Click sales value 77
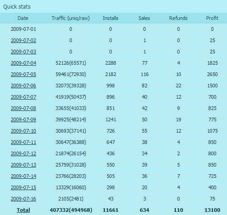 (144, 63)
